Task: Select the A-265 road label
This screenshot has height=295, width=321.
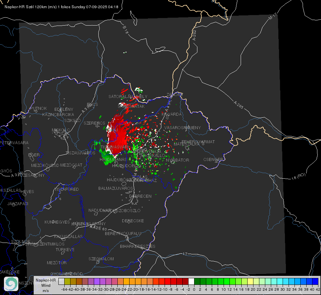Action: (238, 105)
